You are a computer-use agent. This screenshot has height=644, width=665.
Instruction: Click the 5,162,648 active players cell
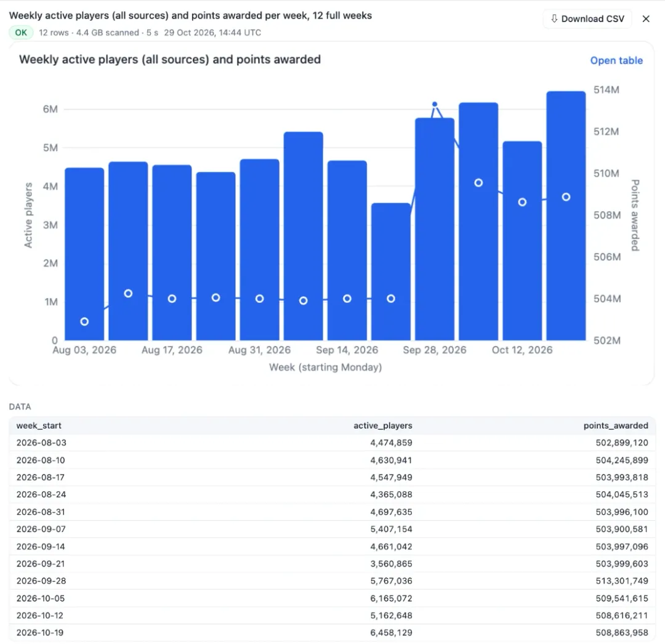(391, 615)
